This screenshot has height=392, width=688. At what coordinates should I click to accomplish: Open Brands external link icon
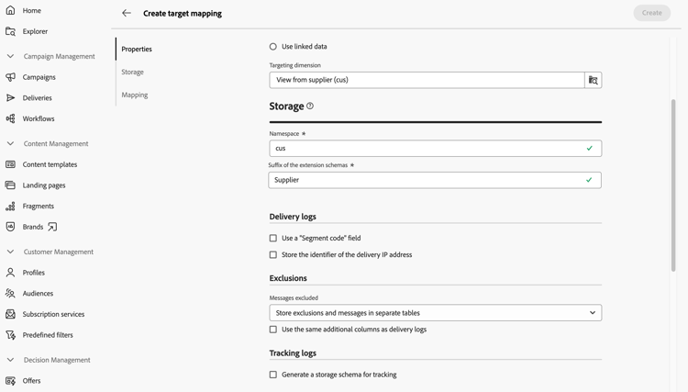(52, 227)
